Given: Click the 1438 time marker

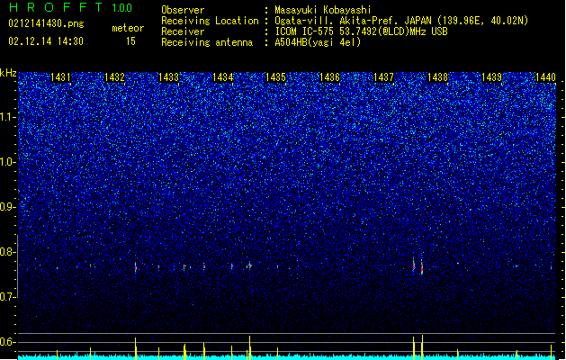Looking at the screenshot, I should [438, 77].
